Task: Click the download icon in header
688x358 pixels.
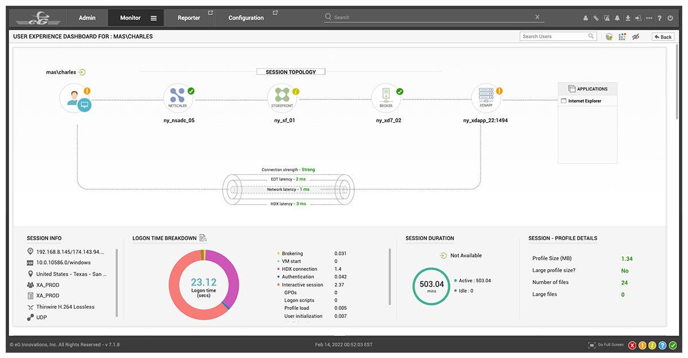Action: click(x=628, y=18)
